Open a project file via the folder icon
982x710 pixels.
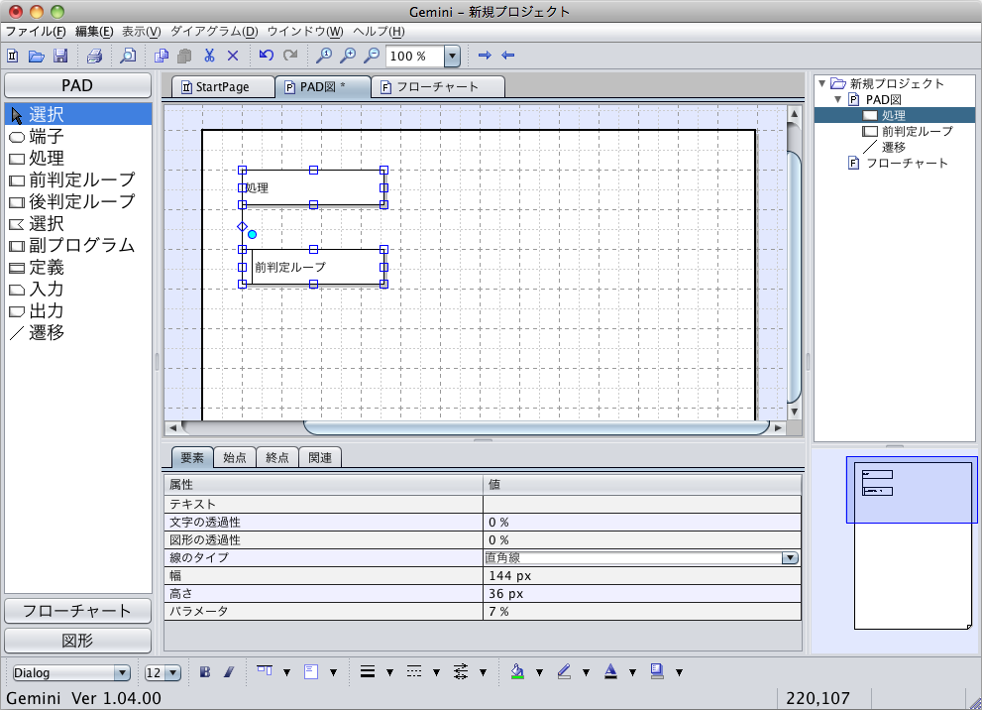(37, 56)
